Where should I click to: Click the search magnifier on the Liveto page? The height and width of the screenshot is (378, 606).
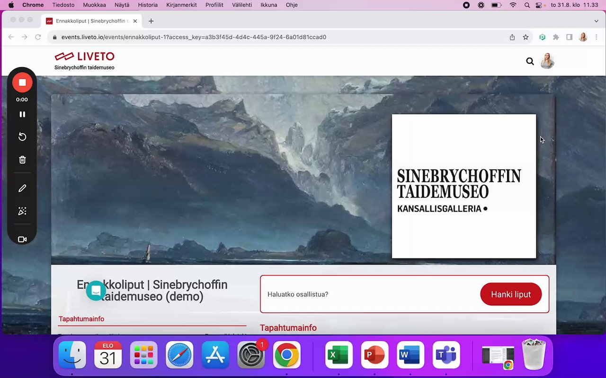(x=530, y=61)
